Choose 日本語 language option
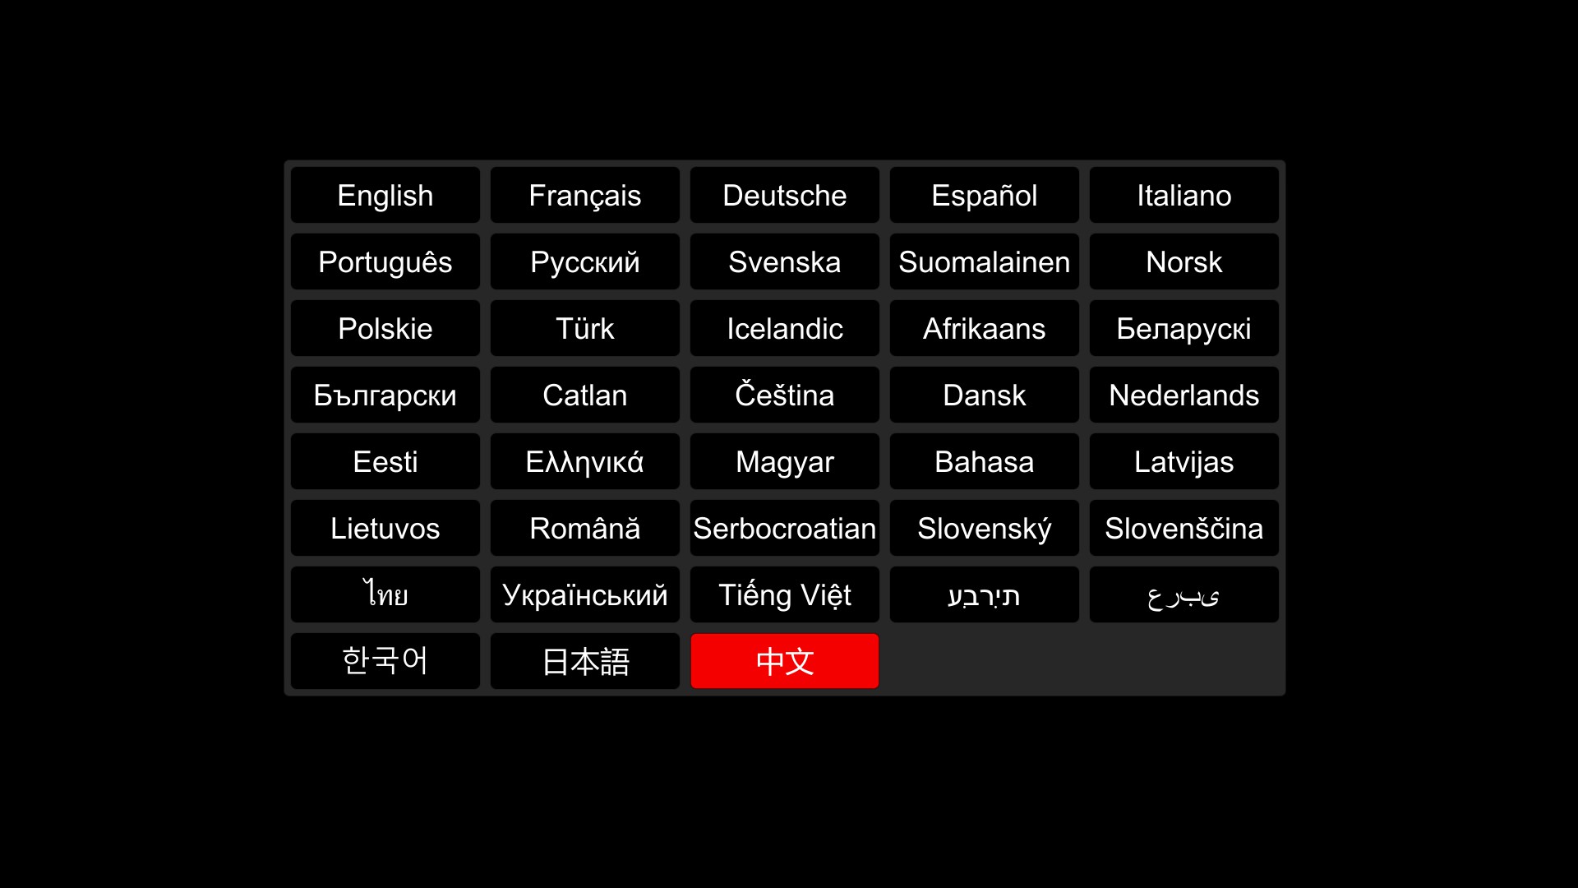 coord(585,661)
